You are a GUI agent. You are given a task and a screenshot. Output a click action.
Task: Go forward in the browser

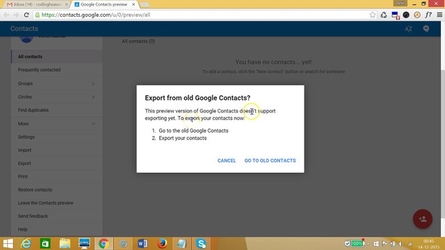coord(16,15)
